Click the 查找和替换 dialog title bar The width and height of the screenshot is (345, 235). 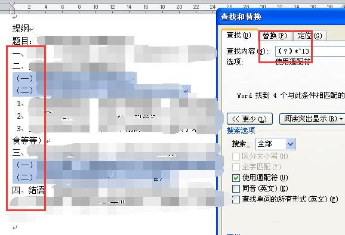[x=281, y=17]
